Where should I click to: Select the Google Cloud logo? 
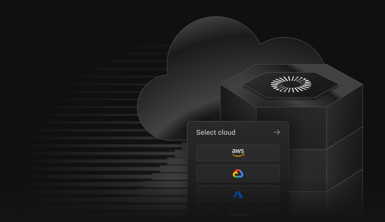coord(238,173)
